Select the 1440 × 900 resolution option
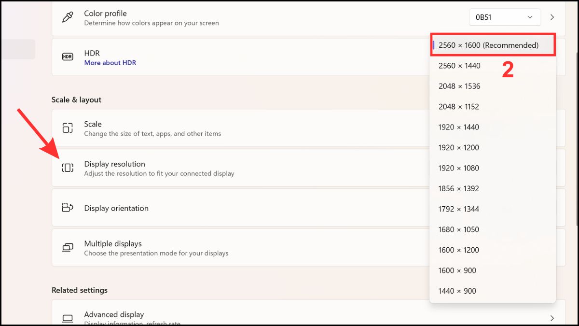The height and width of the screenshot is (326, 579). (457, 291)
